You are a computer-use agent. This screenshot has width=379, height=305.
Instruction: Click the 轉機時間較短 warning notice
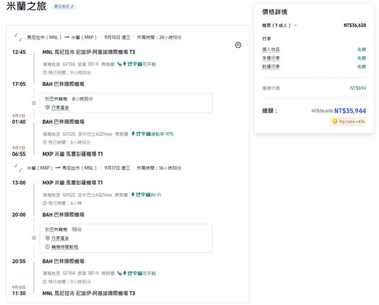pos(64,246)
